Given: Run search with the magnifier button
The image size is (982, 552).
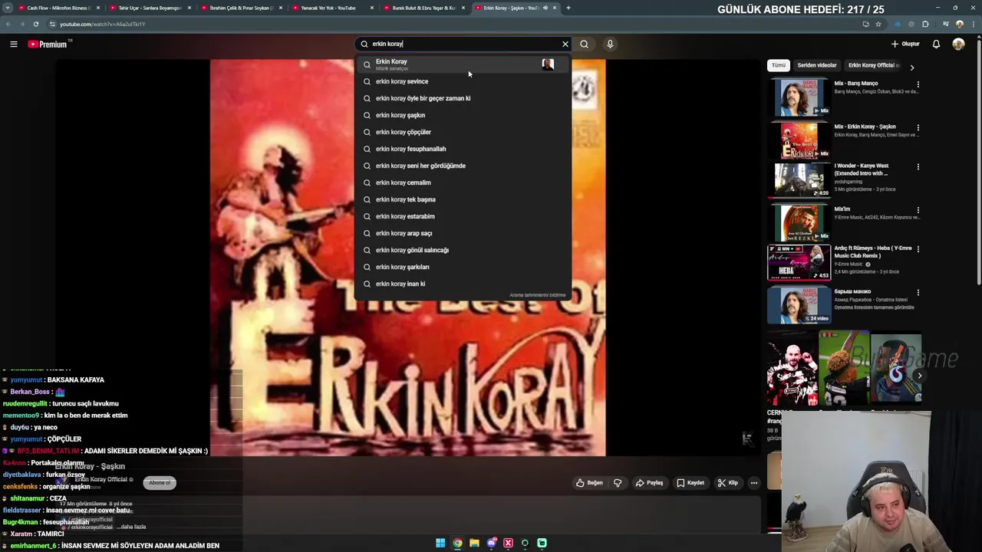Looking at the screenshot, I should [584, 44].
